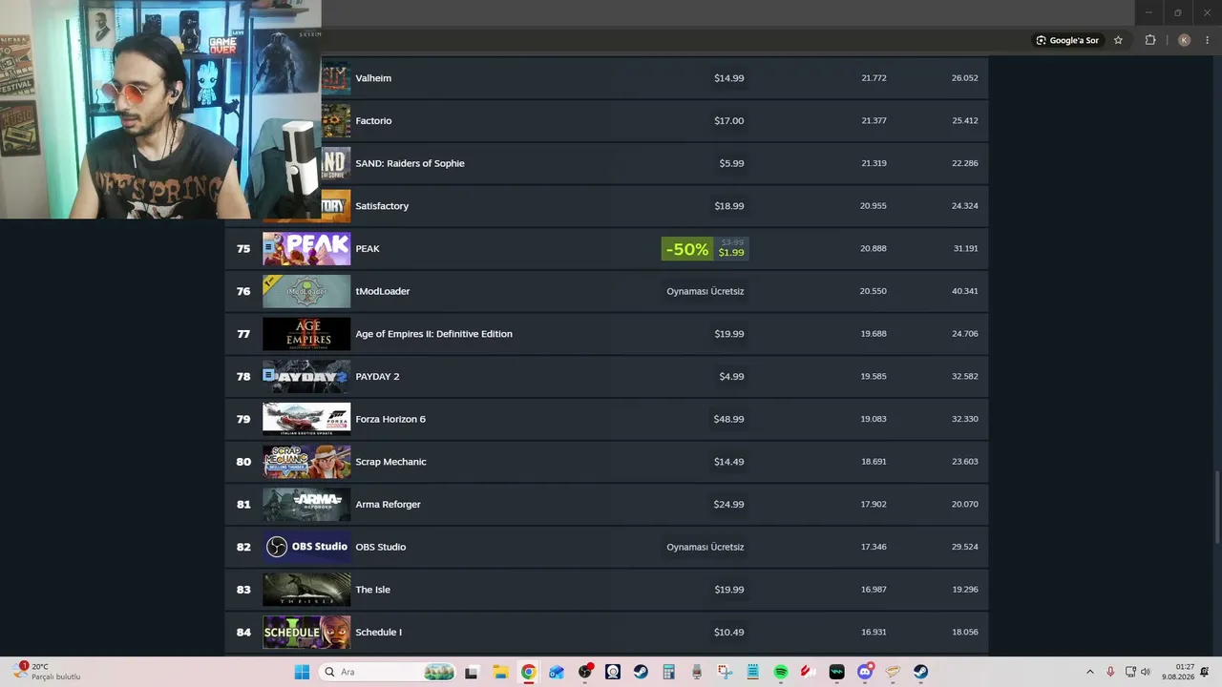Open File Explorer from the taskbar
This screenshot has height=687, width=1222.
pos(500,672)
